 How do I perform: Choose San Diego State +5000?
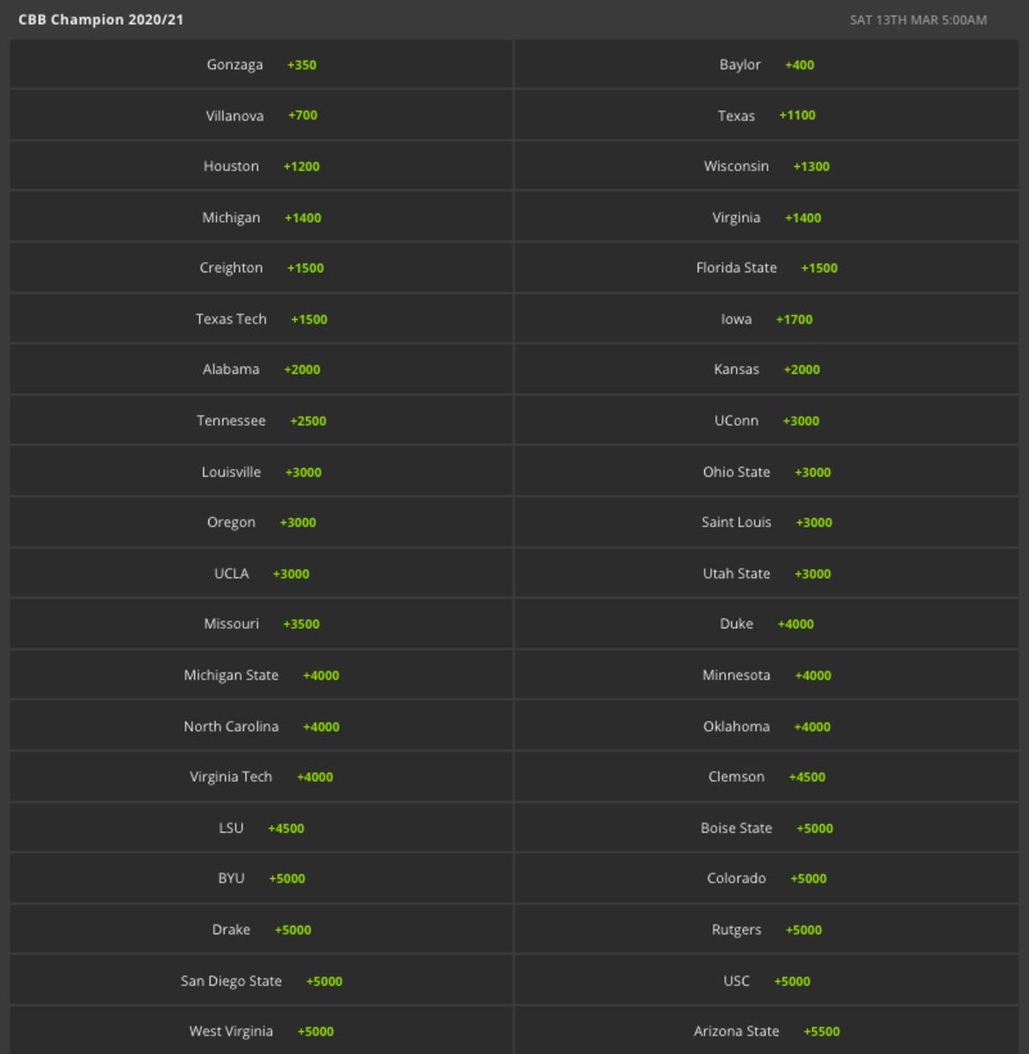262,981
